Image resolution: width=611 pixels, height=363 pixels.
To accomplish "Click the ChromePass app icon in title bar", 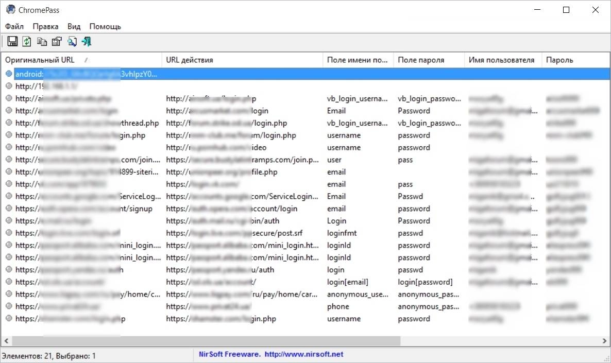I will pos(10,9).
